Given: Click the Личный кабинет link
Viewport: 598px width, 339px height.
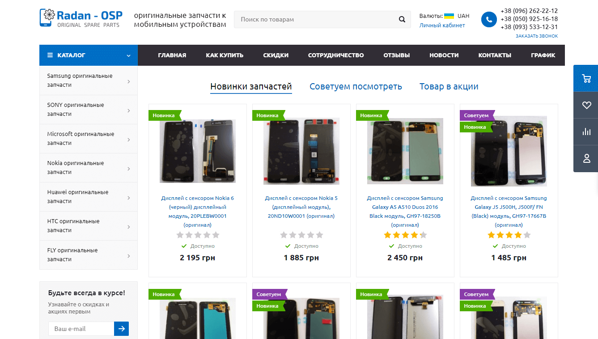Looking at the screenshot, I should coord(442,25).
